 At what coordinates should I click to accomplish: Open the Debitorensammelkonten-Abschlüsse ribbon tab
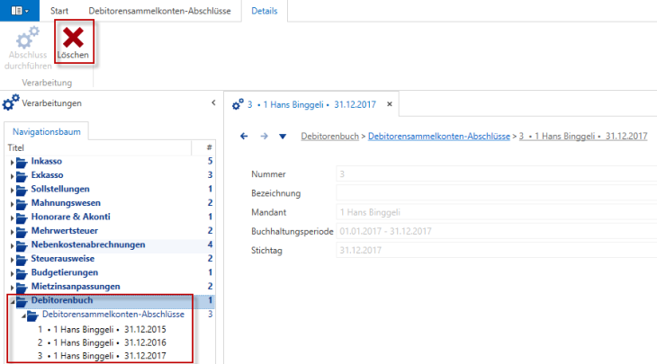click(x=159, y=11)
